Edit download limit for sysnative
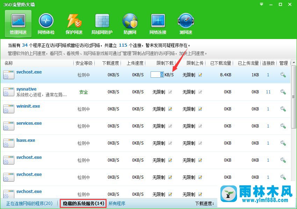This screenshot has height=209, width=297. (x=170, y=92)
